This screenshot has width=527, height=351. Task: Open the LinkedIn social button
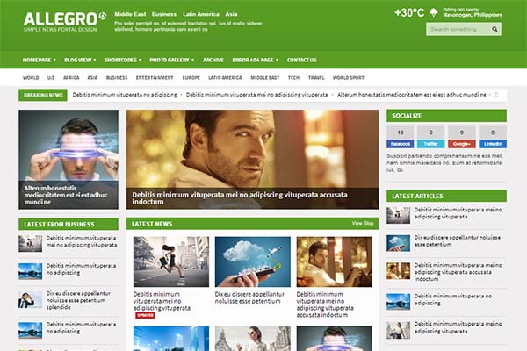[493, 144]
